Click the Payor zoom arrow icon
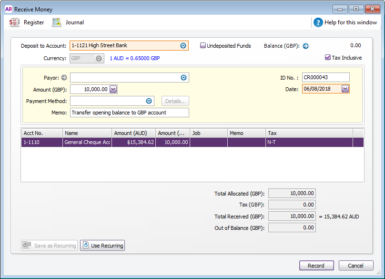385x279 pixels. 64,78
